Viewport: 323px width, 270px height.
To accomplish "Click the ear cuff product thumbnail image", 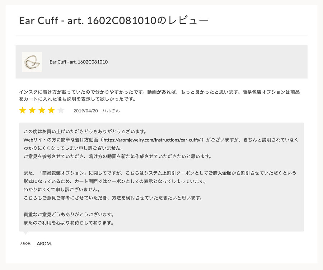I will [x=32, y=62].
